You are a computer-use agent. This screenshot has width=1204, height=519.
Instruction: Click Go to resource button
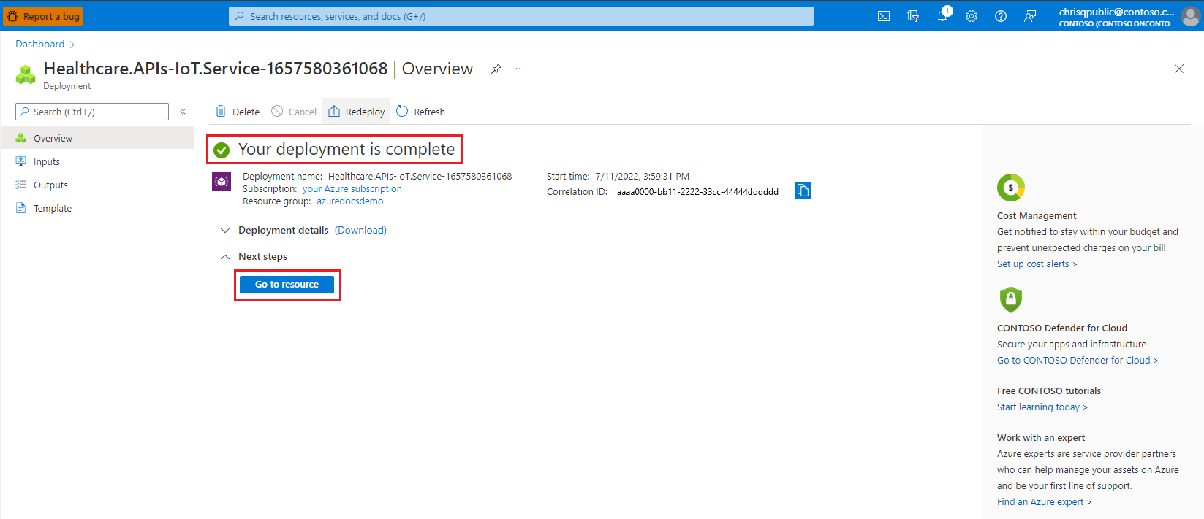coord(287,284)
